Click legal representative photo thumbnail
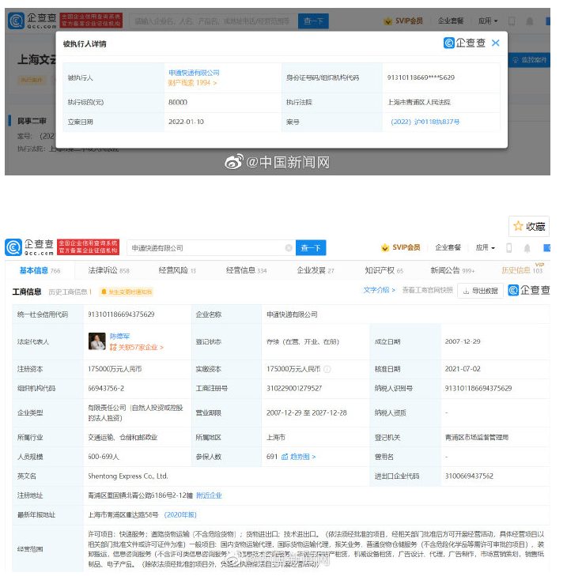 (x=97, y=341)
